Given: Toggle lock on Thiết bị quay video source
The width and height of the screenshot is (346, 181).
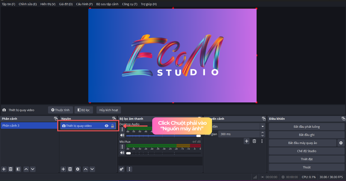Looking at the screenshot, I should pyautogui.click(x=113, y=126).
